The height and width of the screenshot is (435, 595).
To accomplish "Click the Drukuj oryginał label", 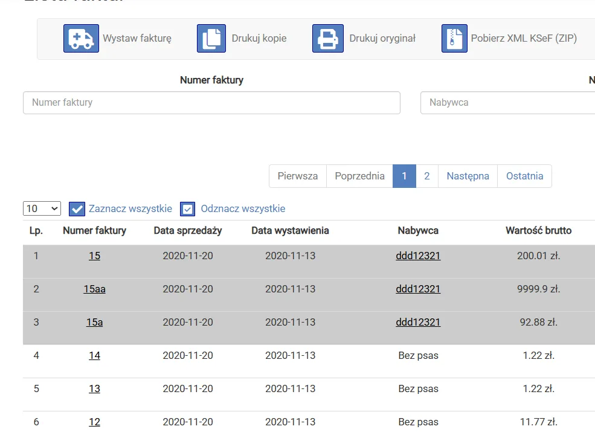I will click(x=382, y=38).
